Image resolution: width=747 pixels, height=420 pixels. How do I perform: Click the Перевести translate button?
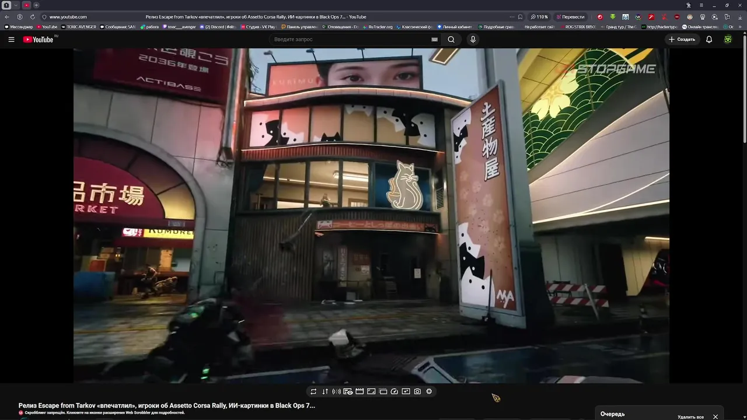[570, 17]
